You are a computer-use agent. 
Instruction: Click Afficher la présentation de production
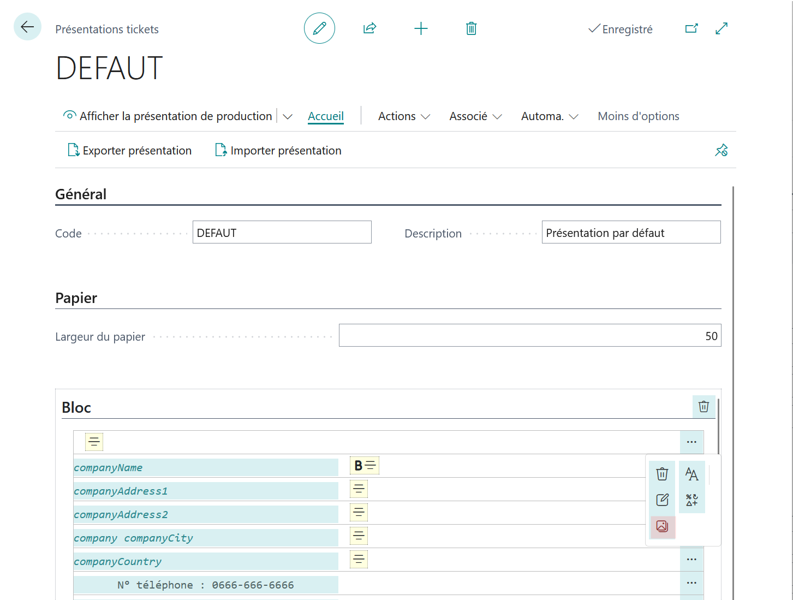168,116
